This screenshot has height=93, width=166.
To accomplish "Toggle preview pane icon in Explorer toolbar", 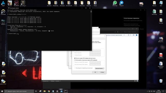I will pyautogui.click(x=133, y=35).
